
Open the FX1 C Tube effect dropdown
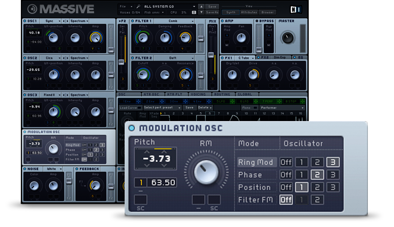(x=245, y=58)
